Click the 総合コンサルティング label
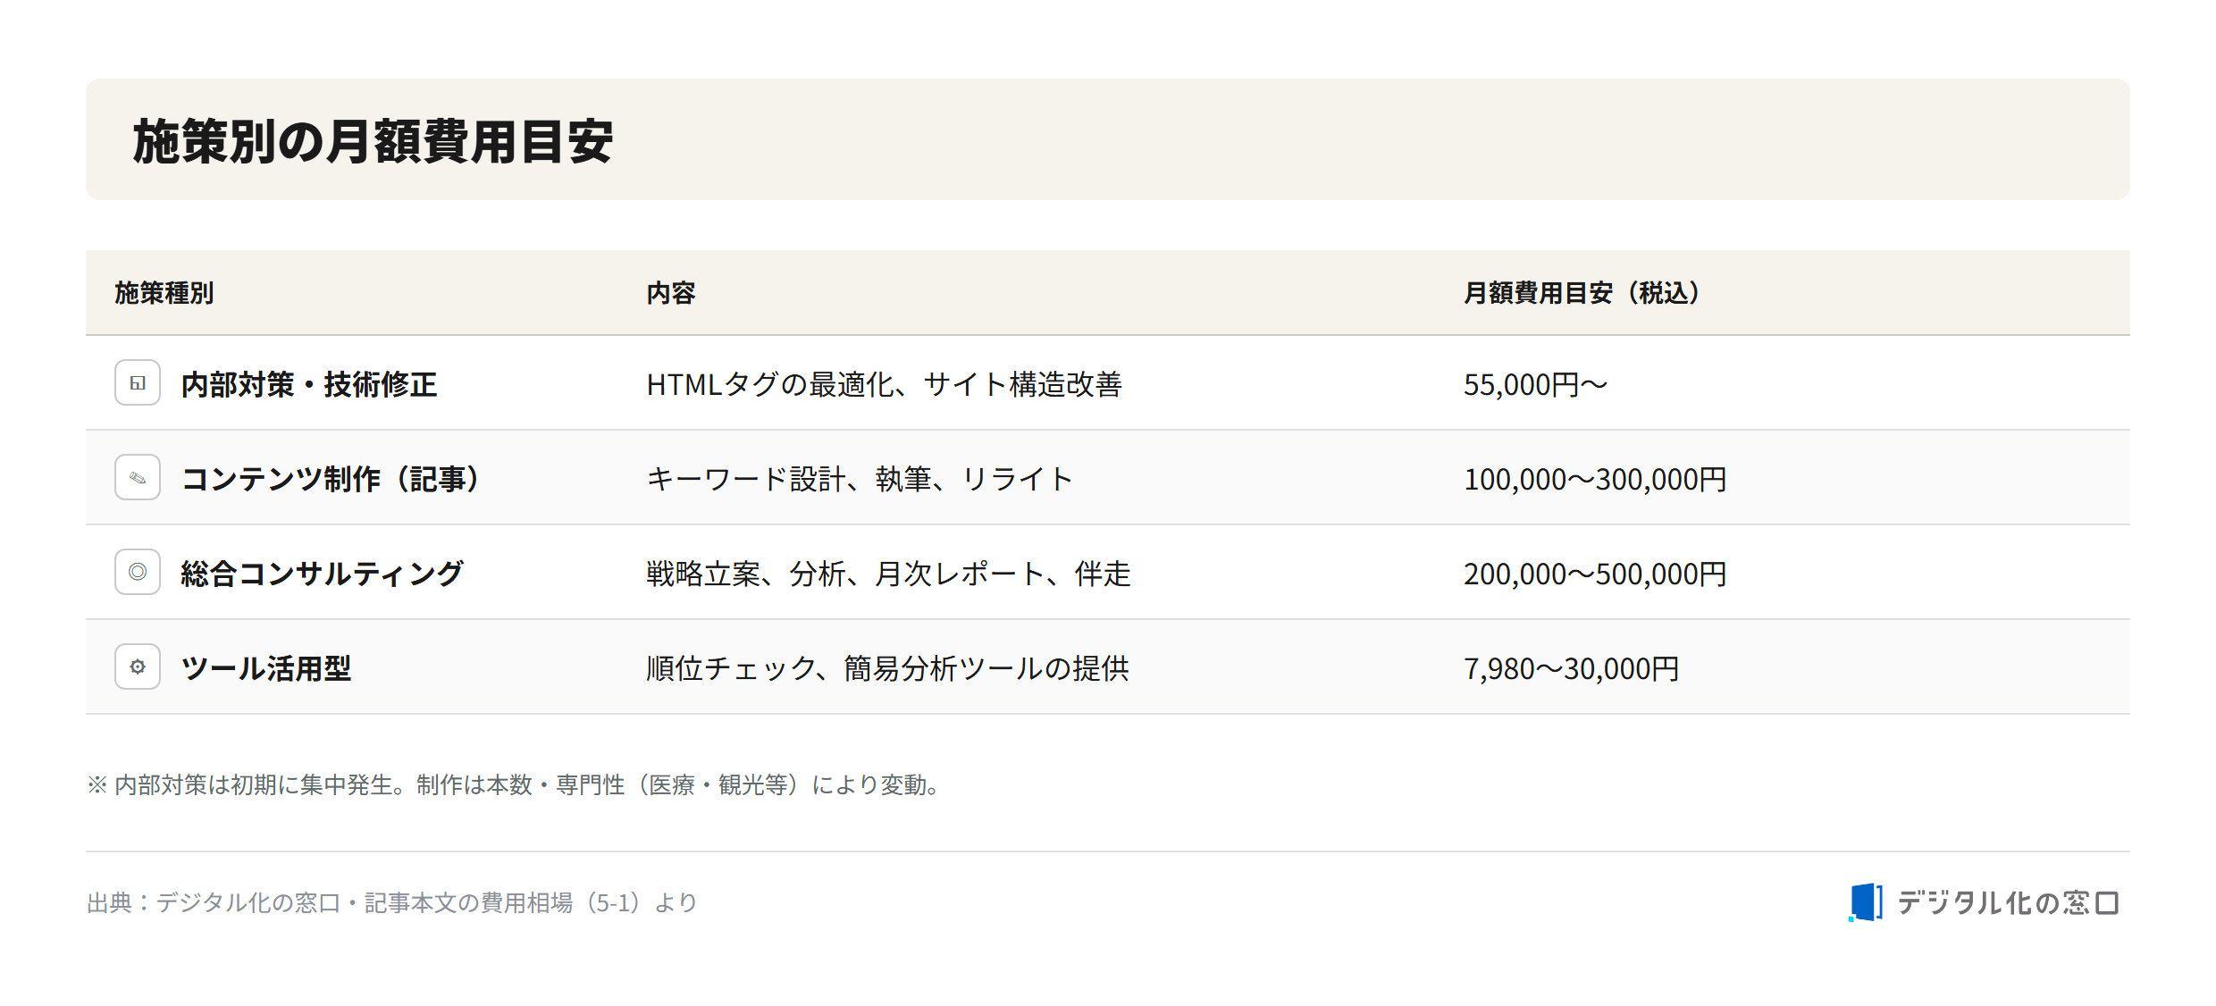 pos(323,574)
